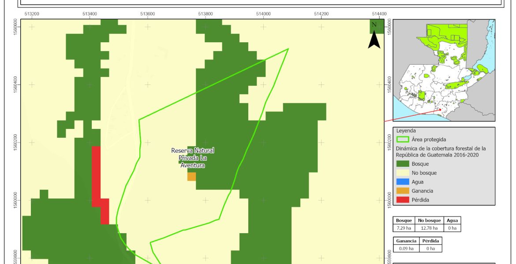Select the 12.78 ha No bosque cell

[429, 228]
